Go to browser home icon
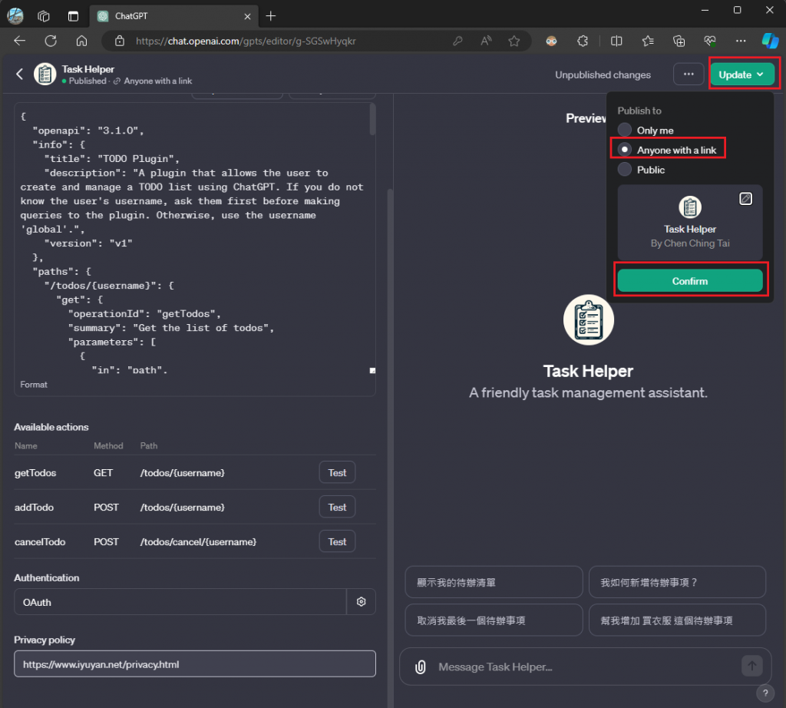786x708 pixels. (x=81, y=41)
